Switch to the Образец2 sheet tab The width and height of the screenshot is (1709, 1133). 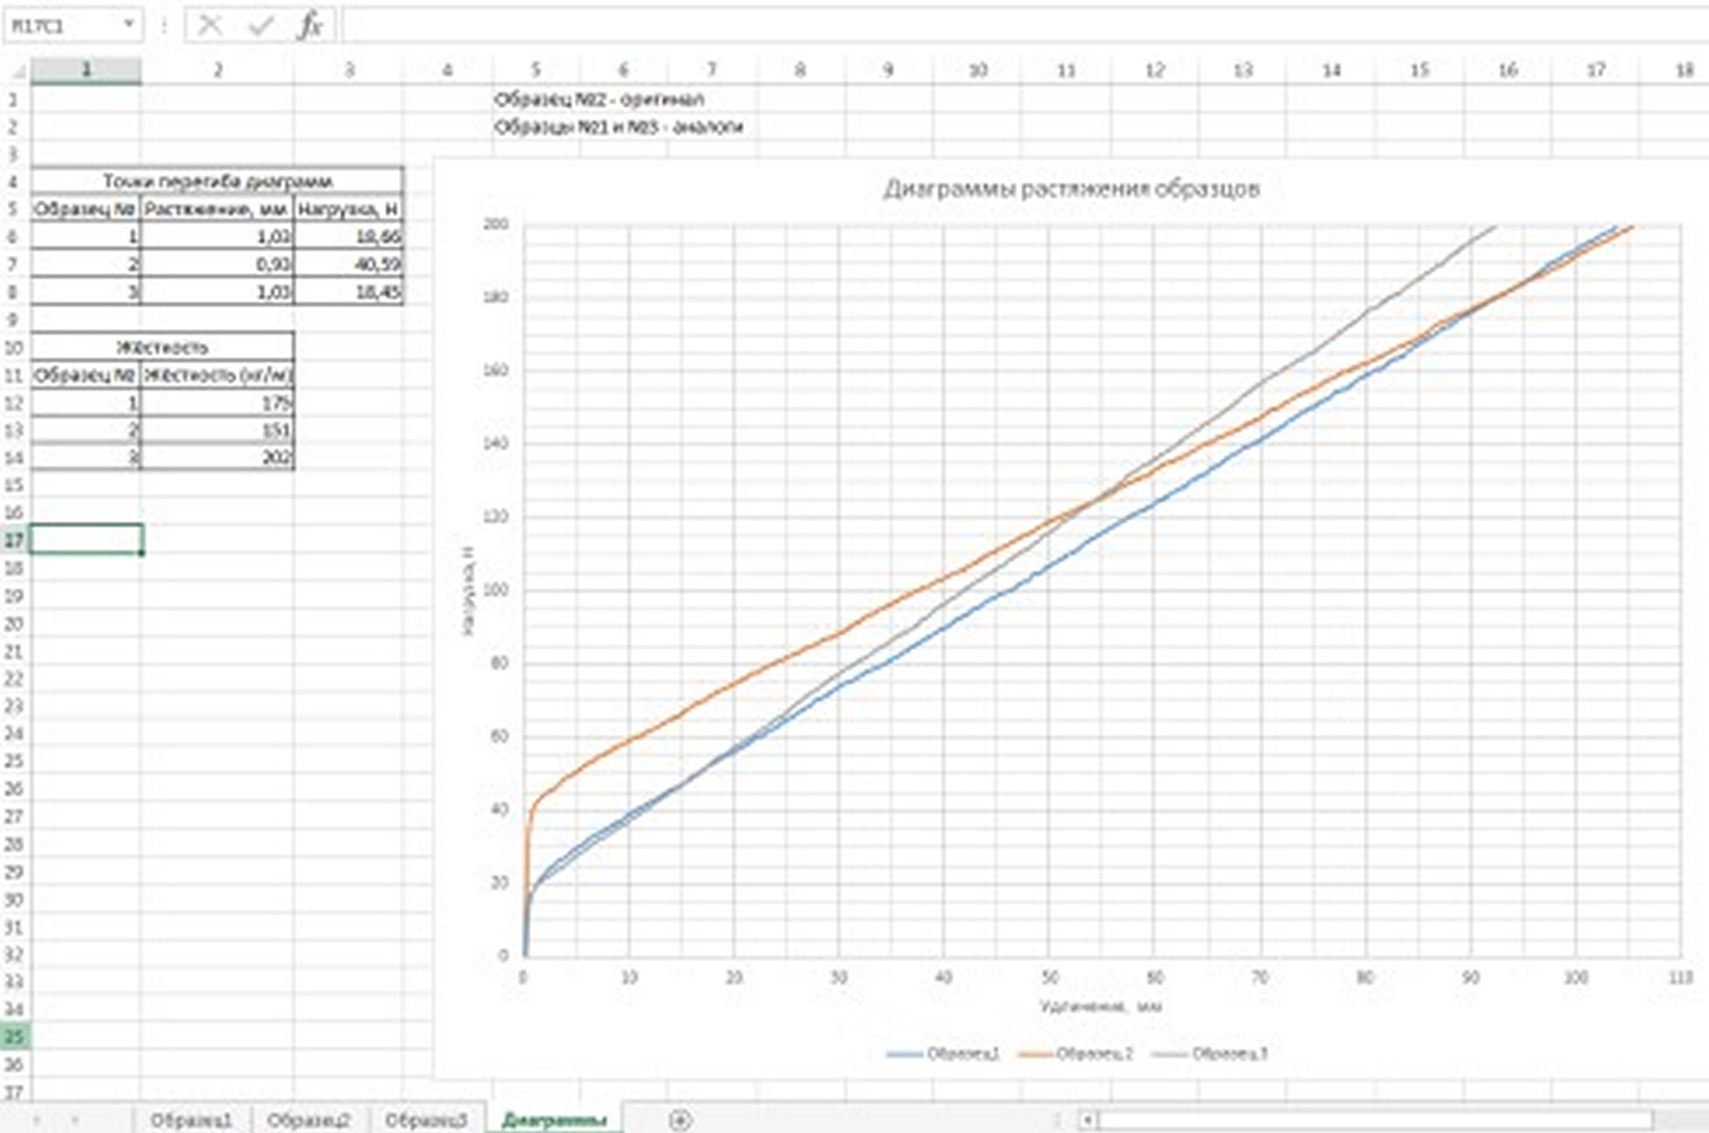click(309, 1121)
